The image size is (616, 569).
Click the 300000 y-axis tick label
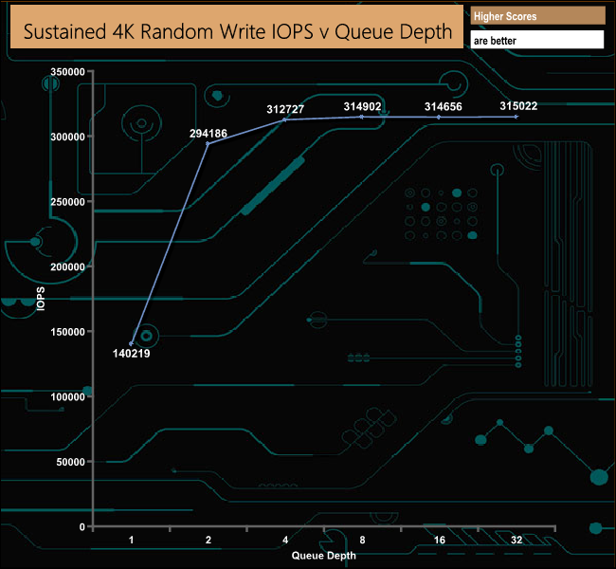click(x=67, y=137)
